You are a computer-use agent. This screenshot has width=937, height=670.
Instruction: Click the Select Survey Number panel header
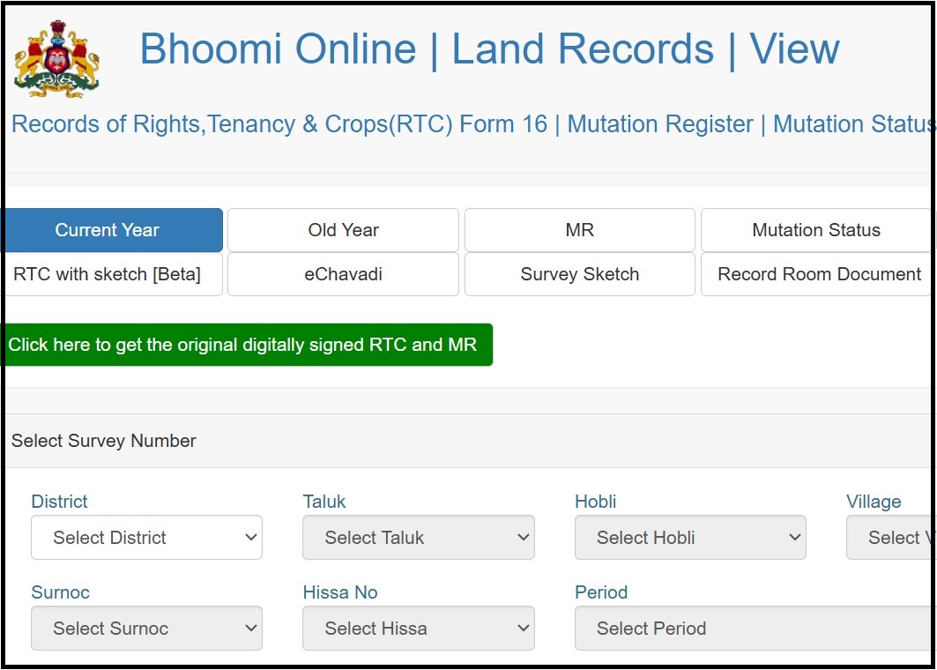pyautogui.click(x=104, y=441)
